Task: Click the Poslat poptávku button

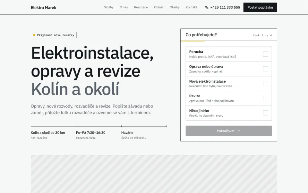Action: click(x=260, y=7)
